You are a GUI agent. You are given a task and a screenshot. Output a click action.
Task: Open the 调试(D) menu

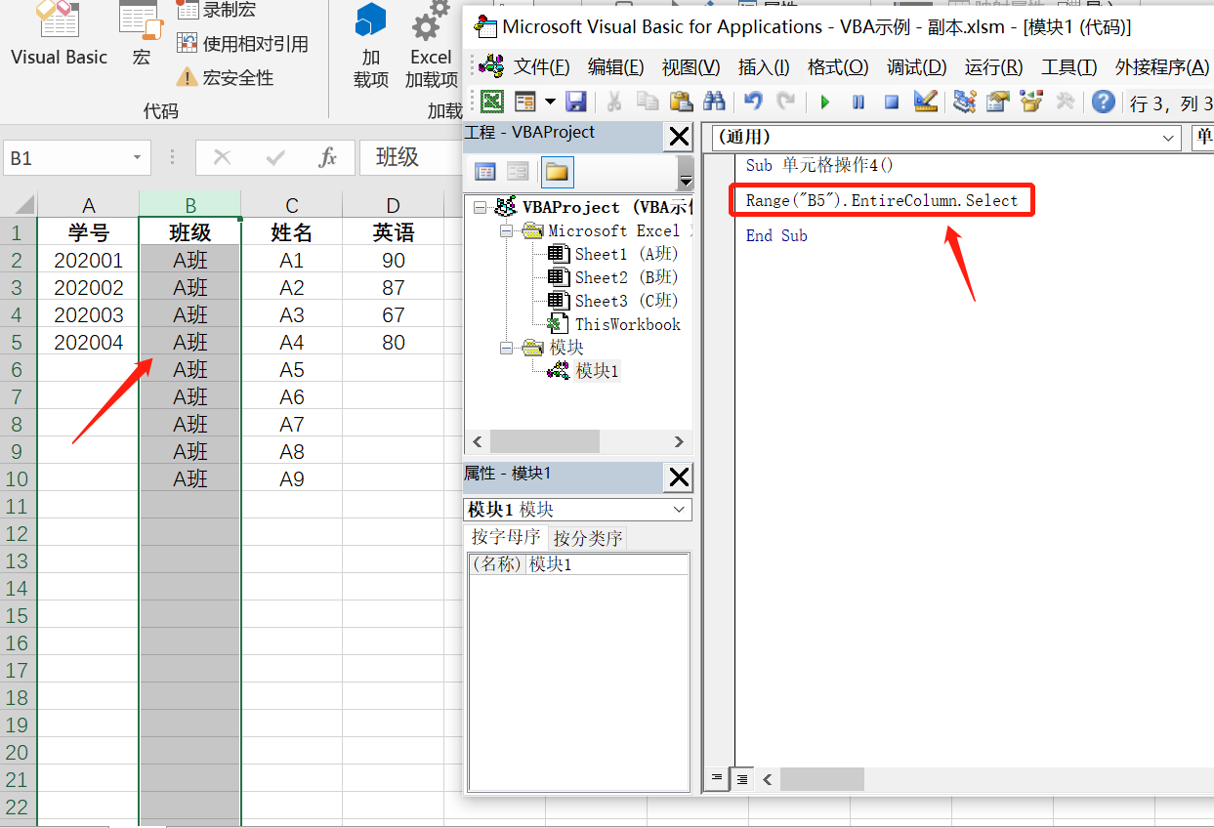coord(916,67)
